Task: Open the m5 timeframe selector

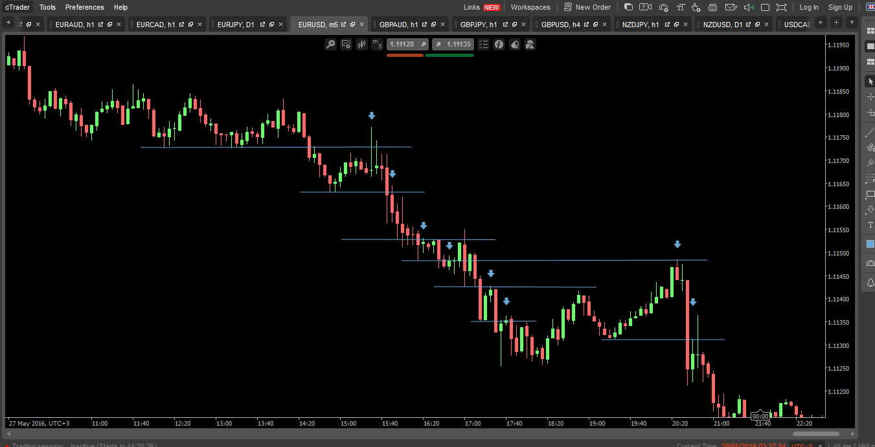Action: tap(377, 45)
